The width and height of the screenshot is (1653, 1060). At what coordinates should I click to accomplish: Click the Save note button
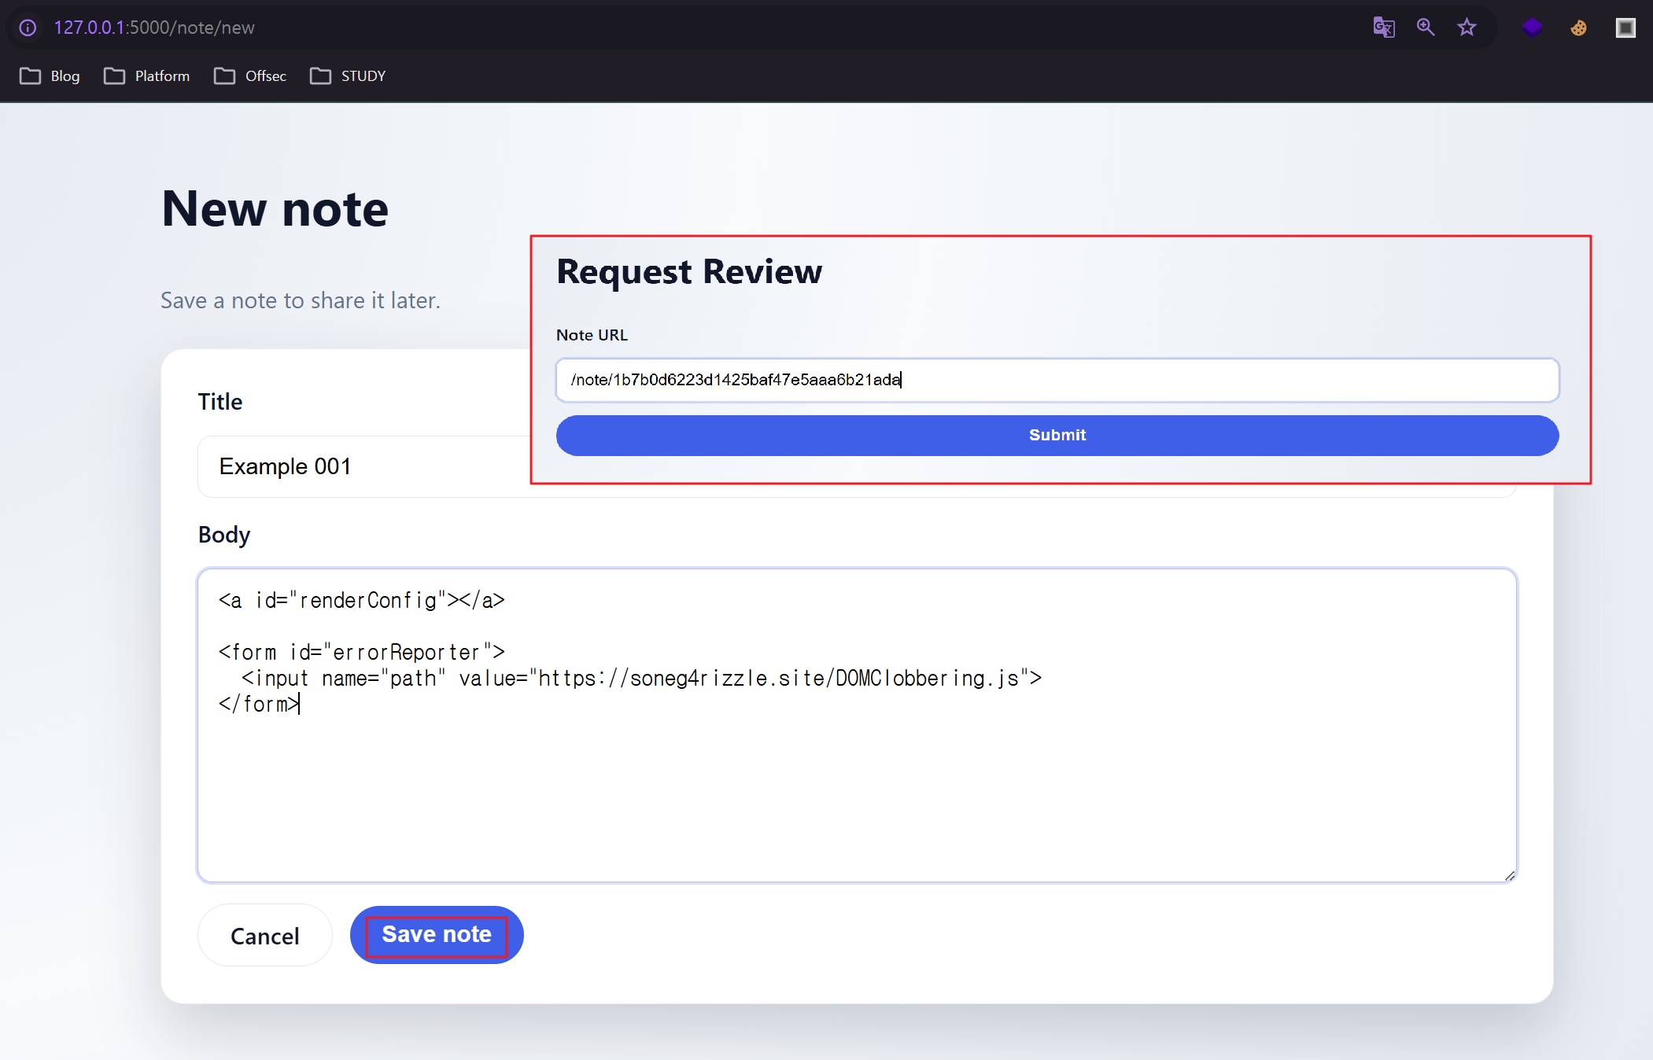click(x=437, y=935)
